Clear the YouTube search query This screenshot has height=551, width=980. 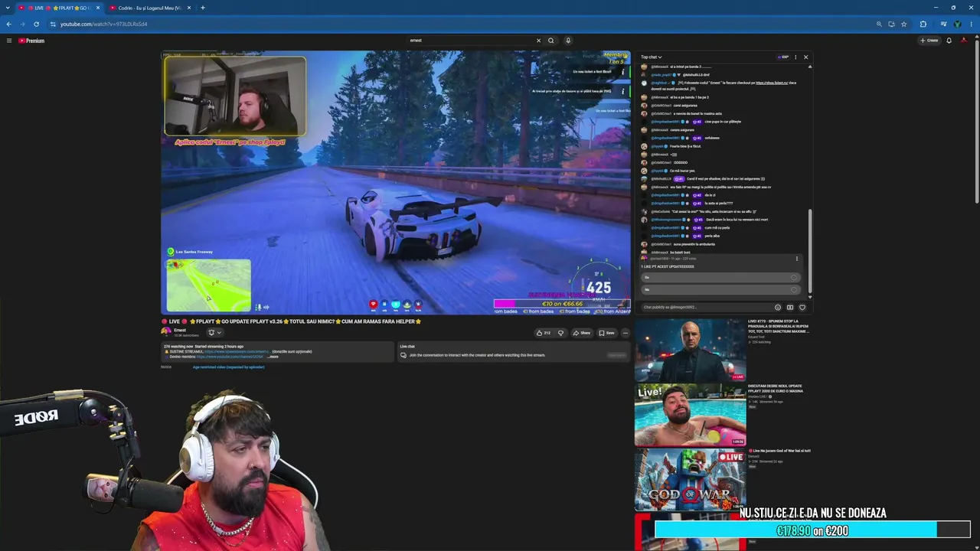click(x=538, y=41)
